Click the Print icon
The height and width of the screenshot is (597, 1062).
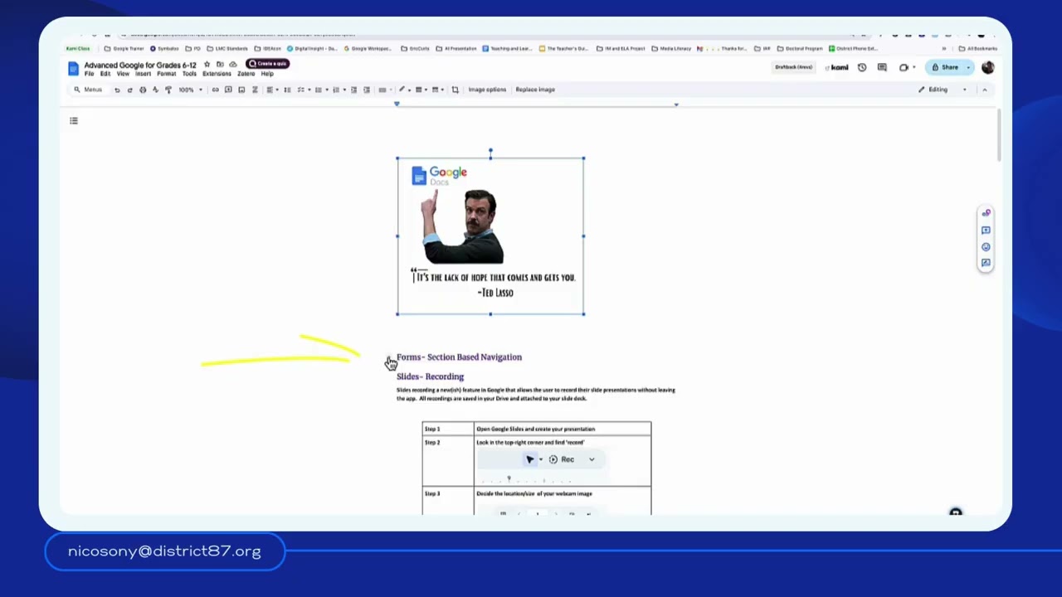(143, 90)
